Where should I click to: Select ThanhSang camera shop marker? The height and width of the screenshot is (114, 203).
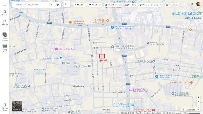61,58
